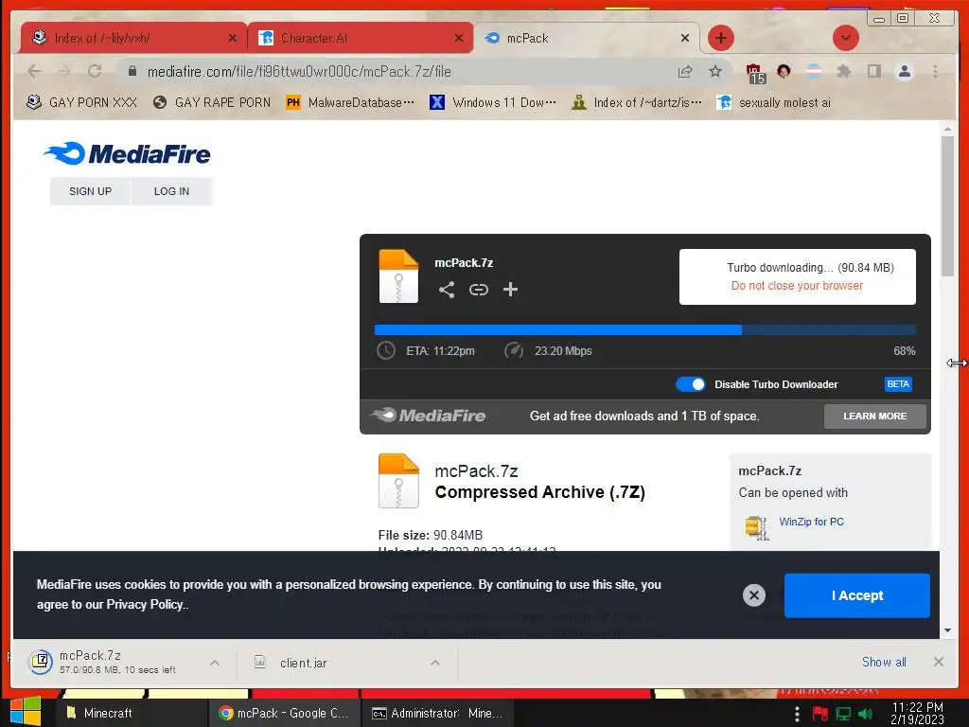
Task: Click the browser forward arrow
Action: [64, 72]
